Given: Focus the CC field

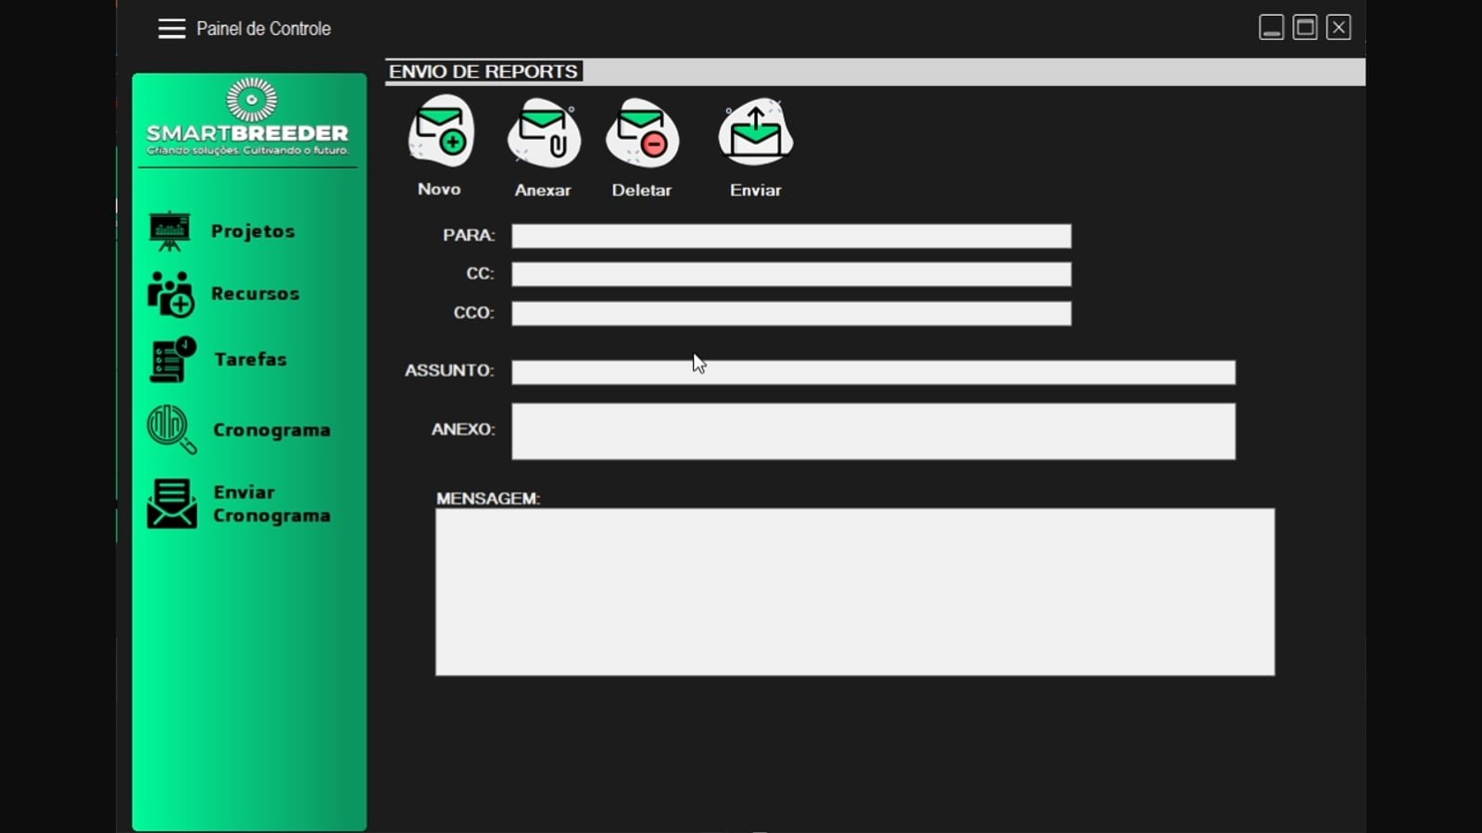Looking at the screenshot, I should [x=792, y=274].
